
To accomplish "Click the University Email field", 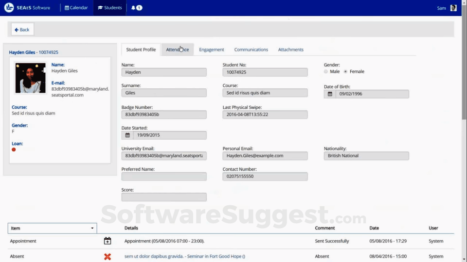I will pyautogui.click(x=164, y=156).
